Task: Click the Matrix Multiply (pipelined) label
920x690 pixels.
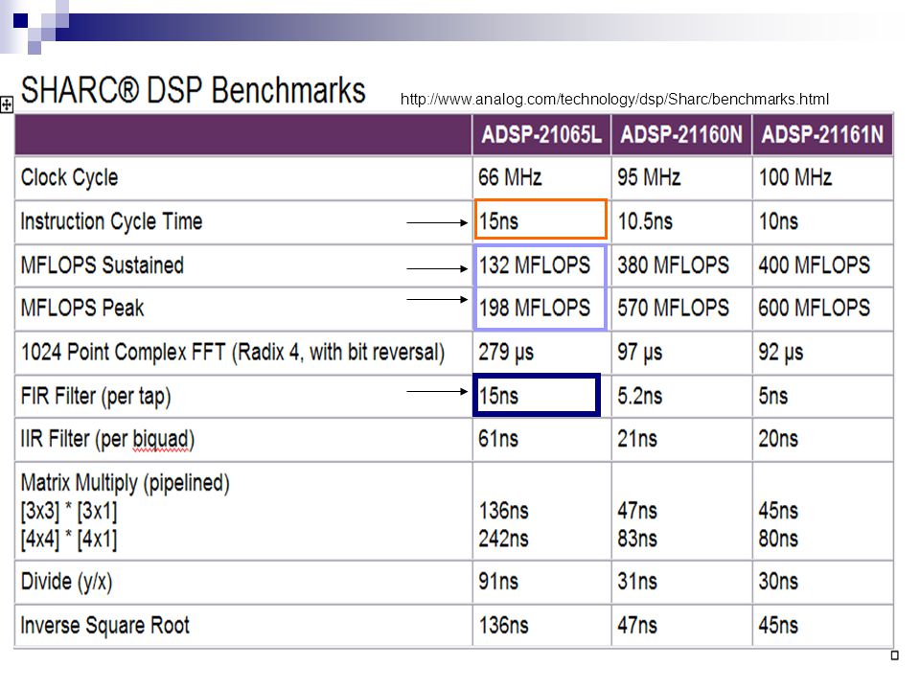Action: coord(125,483)
